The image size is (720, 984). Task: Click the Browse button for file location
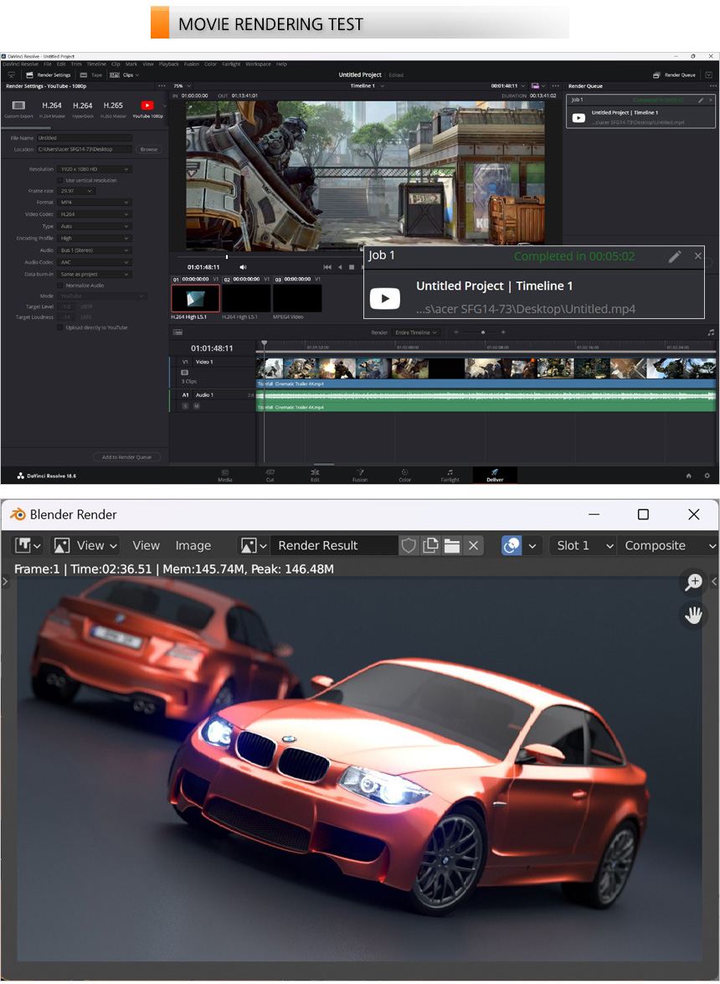[148, 149]
